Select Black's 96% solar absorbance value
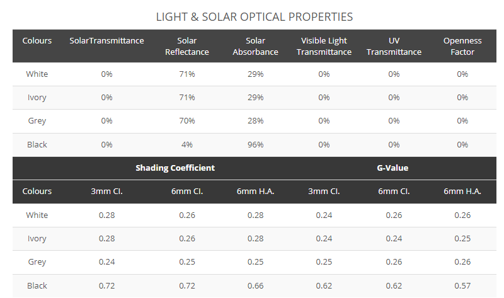Image resolution: width=504 pixels, height=298 pixels. 255,145
